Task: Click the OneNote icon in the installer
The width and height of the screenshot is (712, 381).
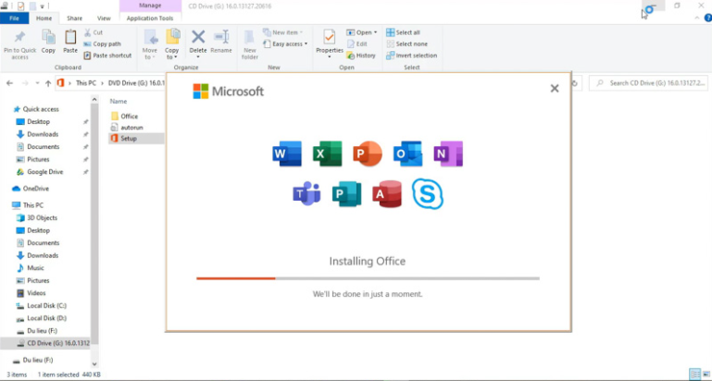Action: (447, 154)
